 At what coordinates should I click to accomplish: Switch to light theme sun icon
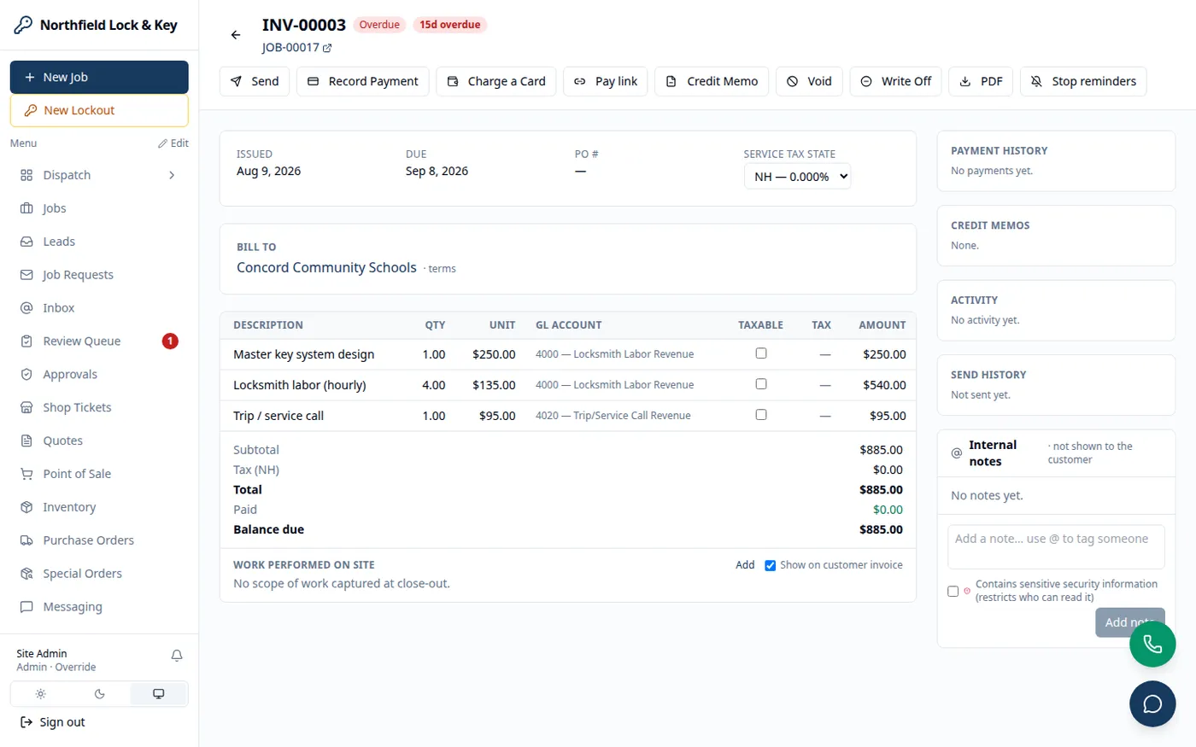click(x=40, y=694)
